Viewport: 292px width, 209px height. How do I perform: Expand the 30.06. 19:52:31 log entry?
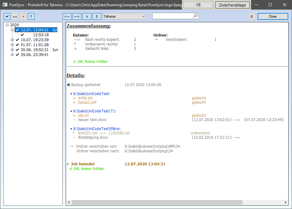12,50
